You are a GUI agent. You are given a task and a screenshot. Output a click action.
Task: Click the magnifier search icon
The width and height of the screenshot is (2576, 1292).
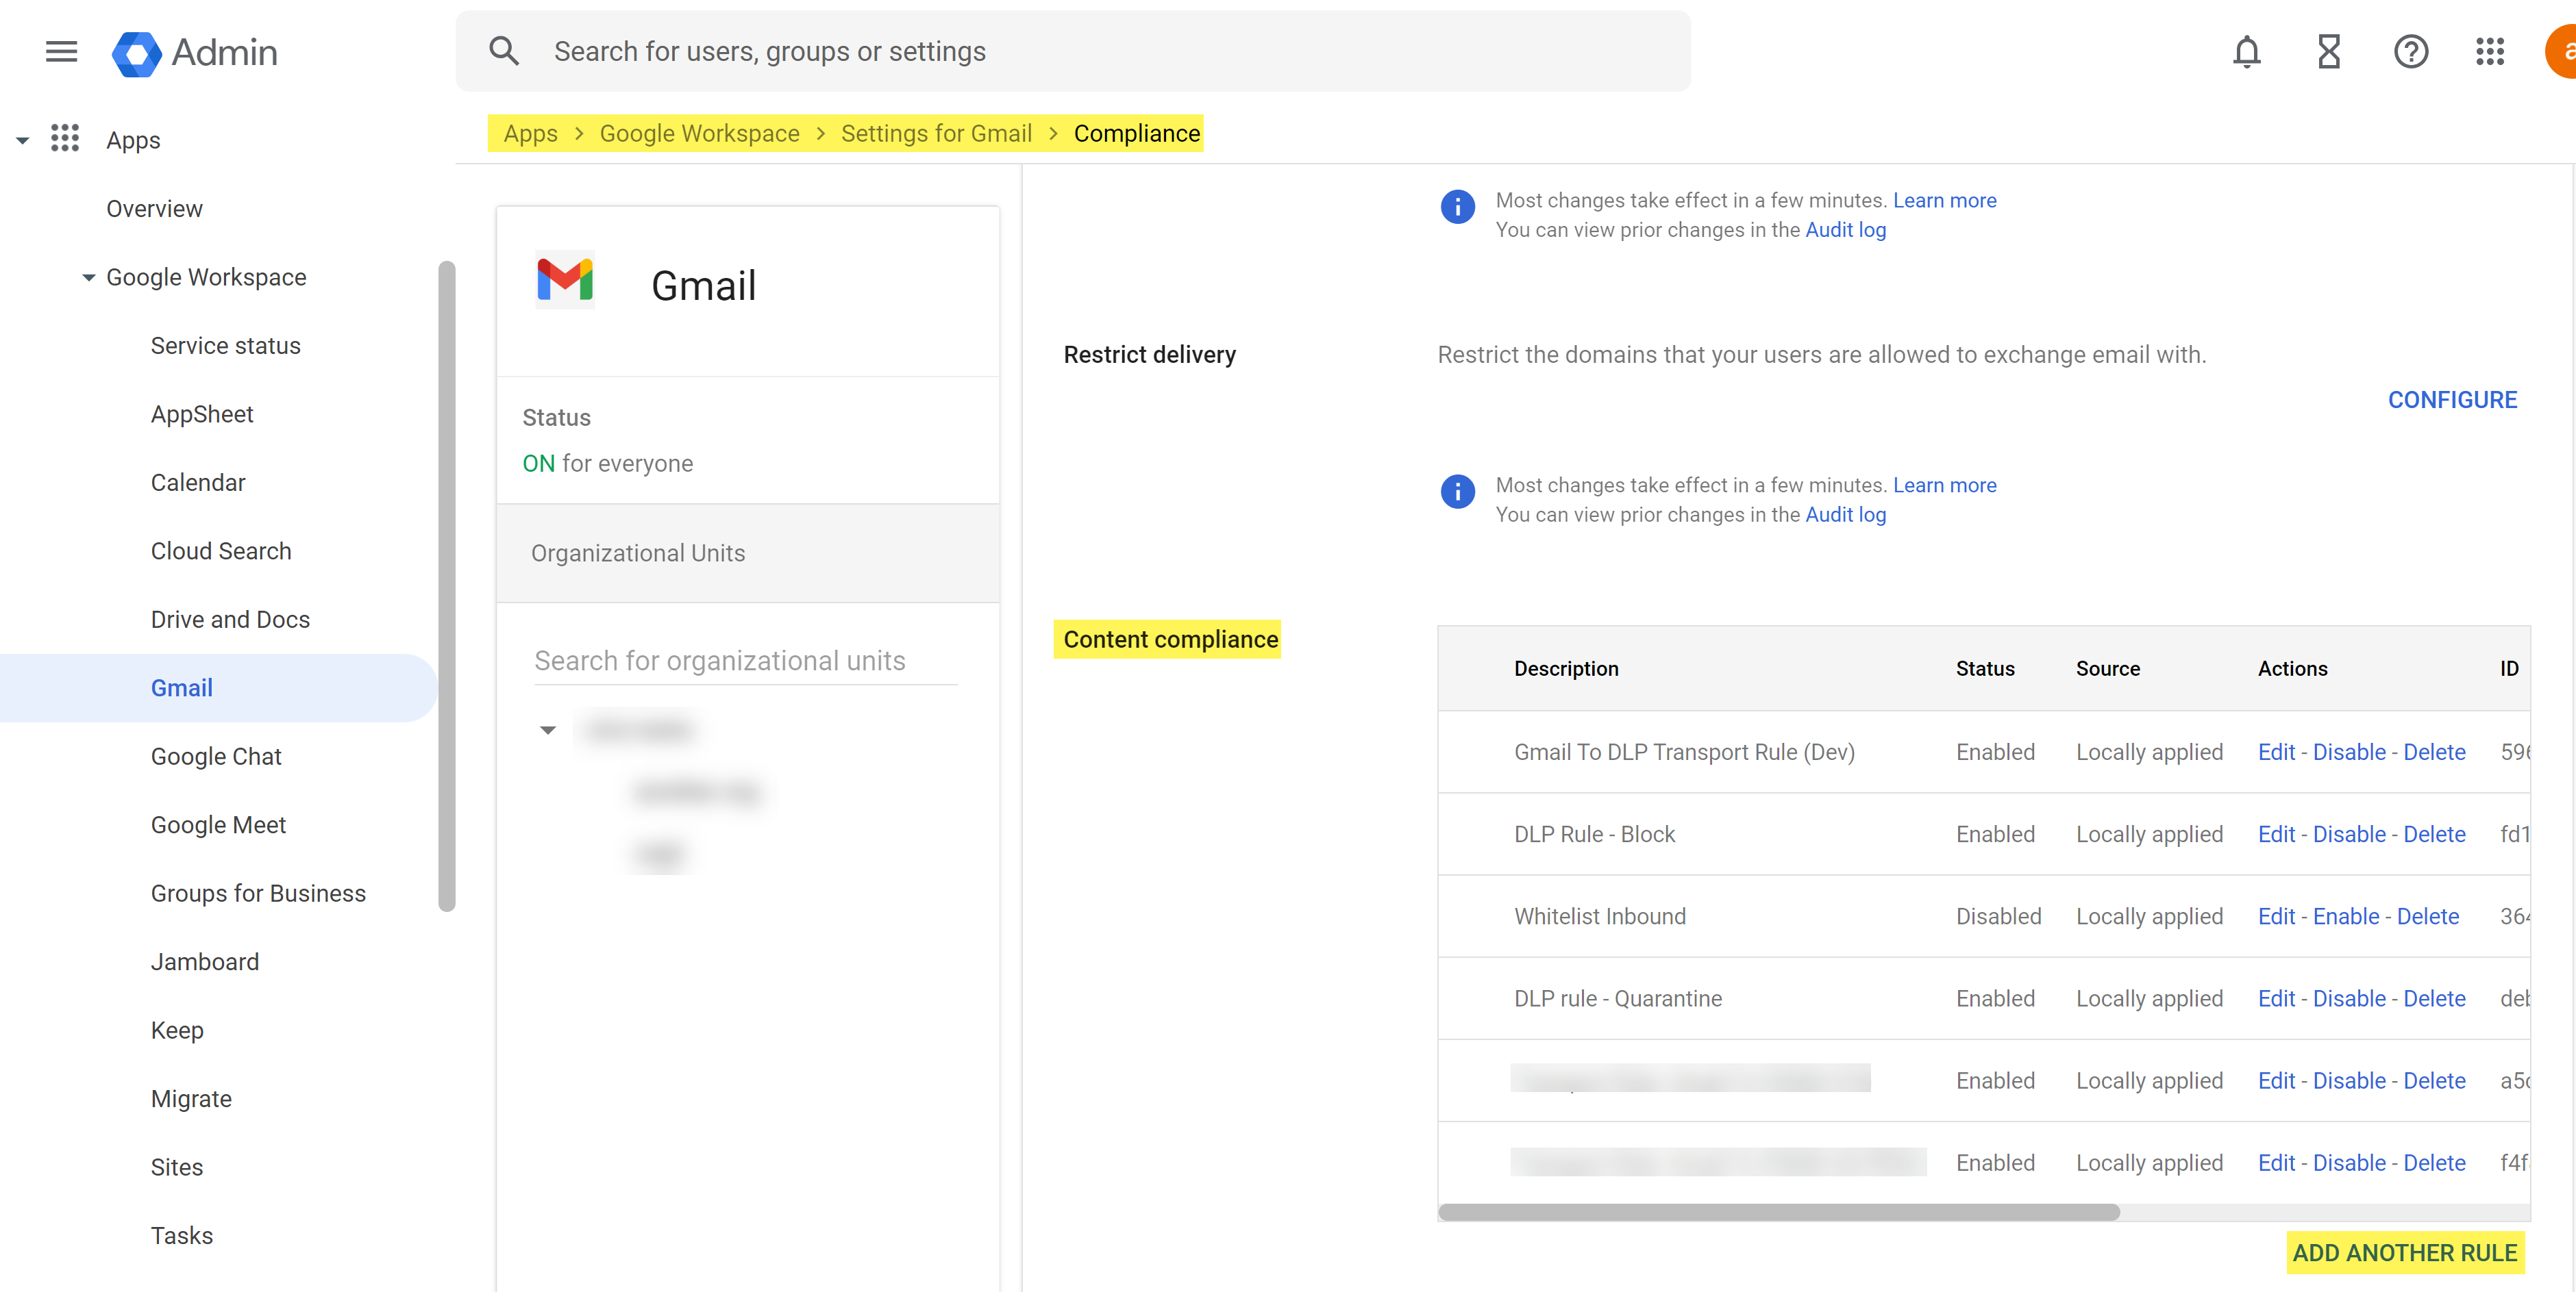coord(504,51)
